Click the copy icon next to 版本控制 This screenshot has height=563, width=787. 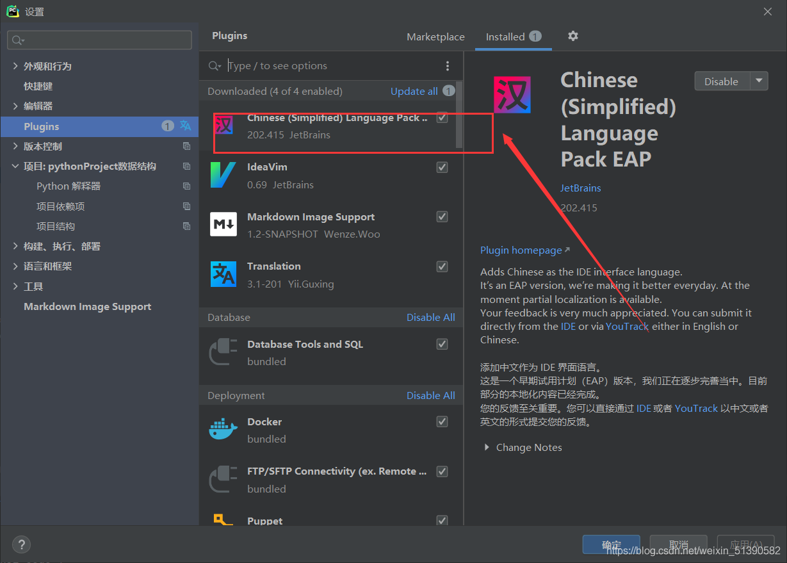186,146
